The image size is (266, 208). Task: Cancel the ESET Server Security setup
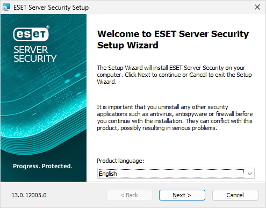pos(235,195)
